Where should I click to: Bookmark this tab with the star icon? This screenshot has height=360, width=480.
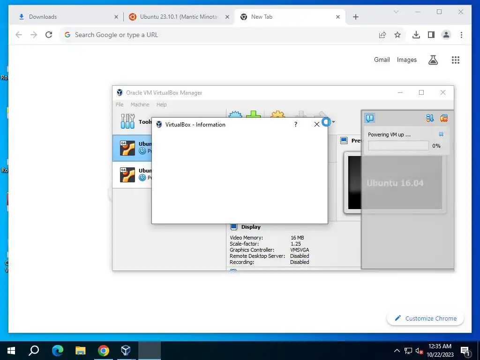tap(397, 35)
